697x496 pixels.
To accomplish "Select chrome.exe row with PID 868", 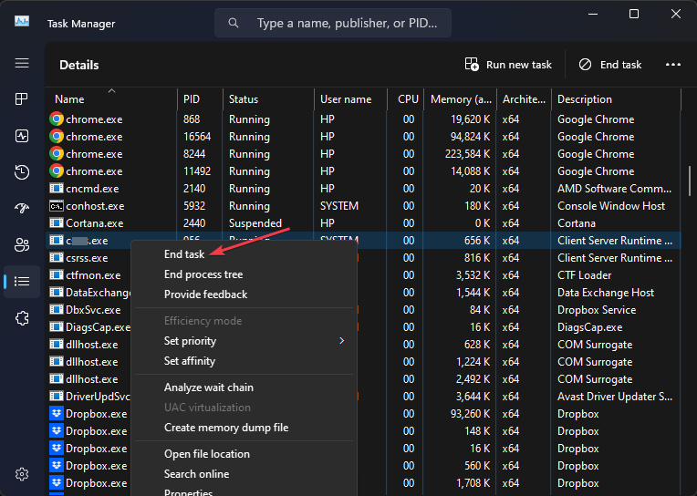I will (362, 119).
